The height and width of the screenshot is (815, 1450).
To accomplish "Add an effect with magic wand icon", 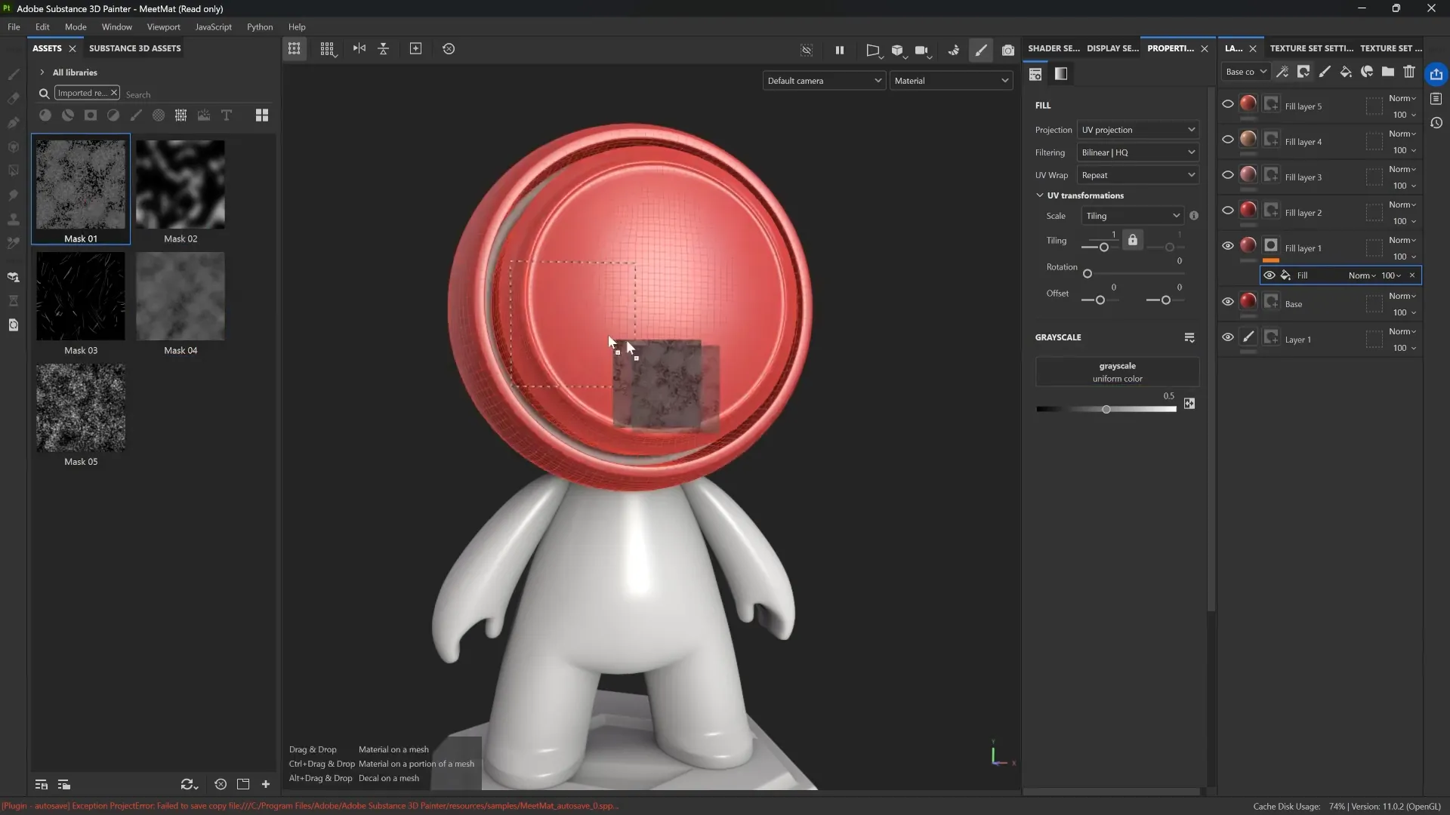I will (1282, 72).
